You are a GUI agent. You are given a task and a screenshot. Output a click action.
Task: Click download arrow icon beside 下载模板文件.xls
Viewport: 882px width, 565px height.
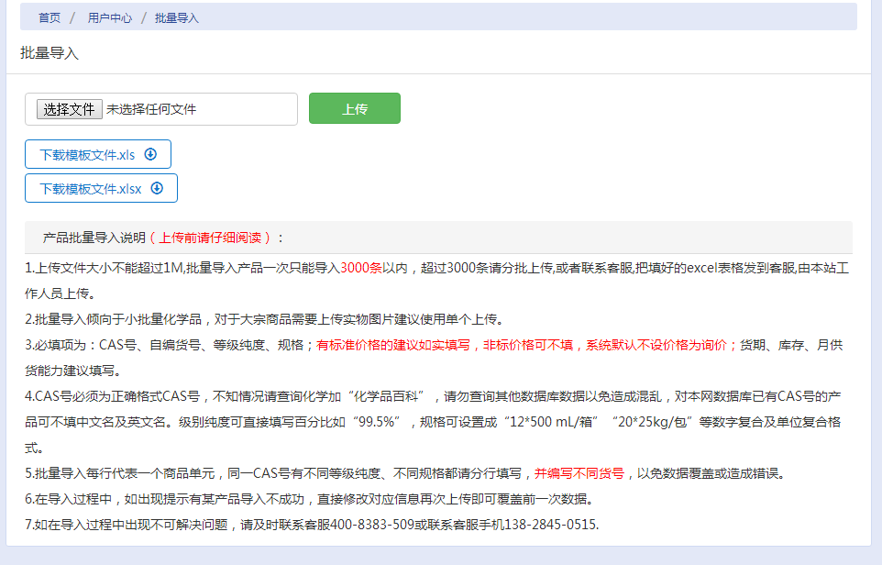tap(151, 154)
